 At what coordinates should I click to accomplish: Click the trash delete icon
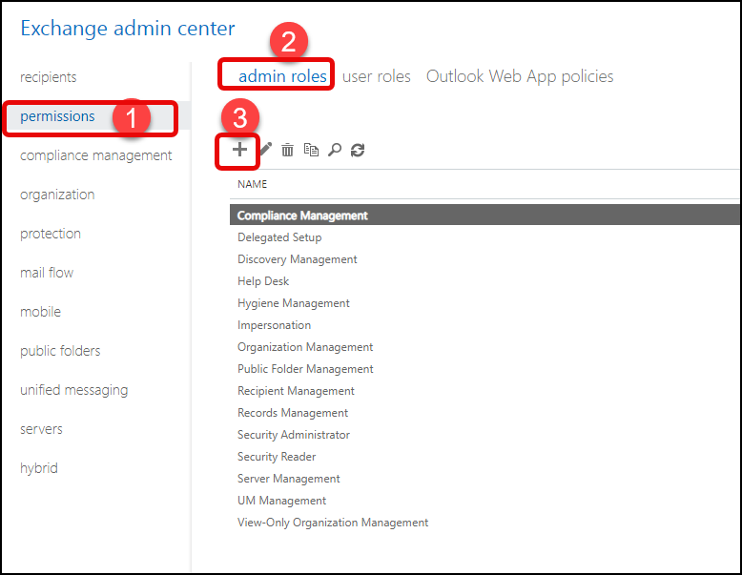[287, 150]
